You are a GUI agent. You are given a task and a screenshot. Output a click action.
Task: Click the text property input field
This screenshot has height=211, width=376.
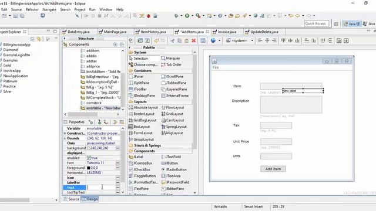[101, 188]
